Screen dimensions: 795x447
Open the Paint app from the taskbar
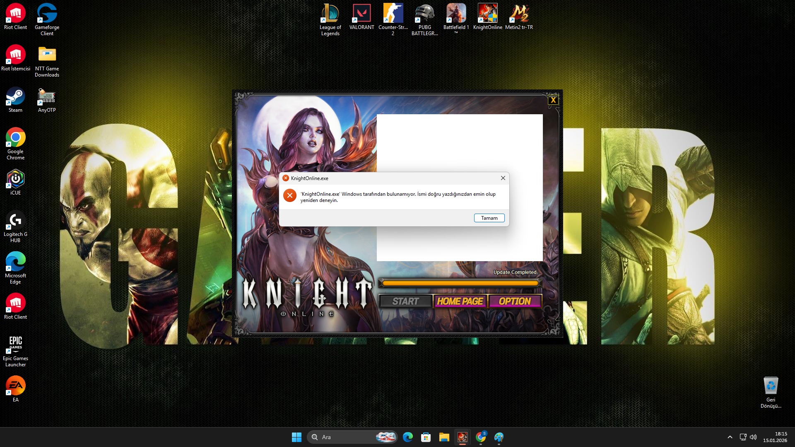(x=499, y=437)
